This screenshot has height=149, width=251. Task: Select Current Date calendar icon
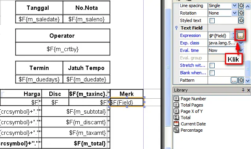(176, 123)
